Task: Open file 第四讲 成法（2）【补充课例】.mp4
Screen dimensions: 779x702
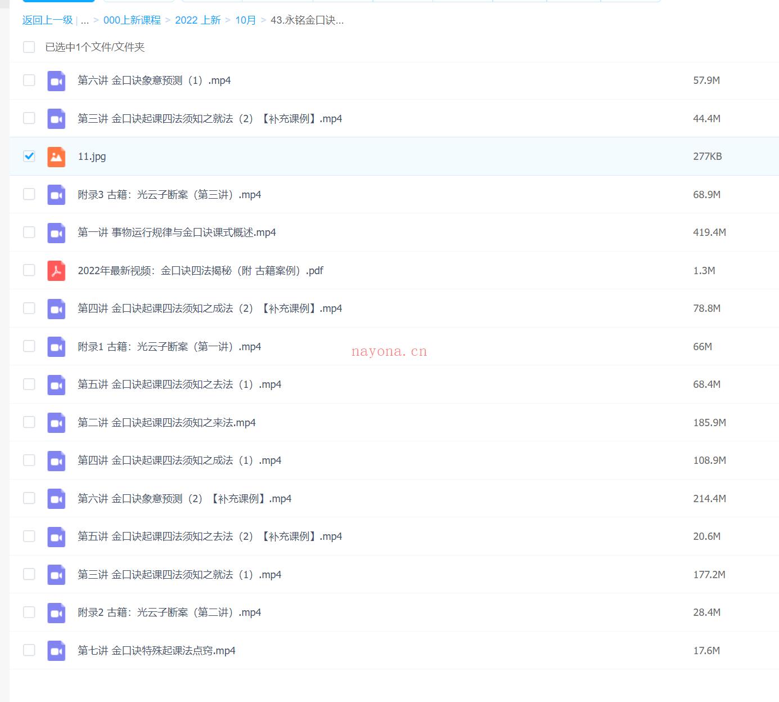Action: (210, 308)
